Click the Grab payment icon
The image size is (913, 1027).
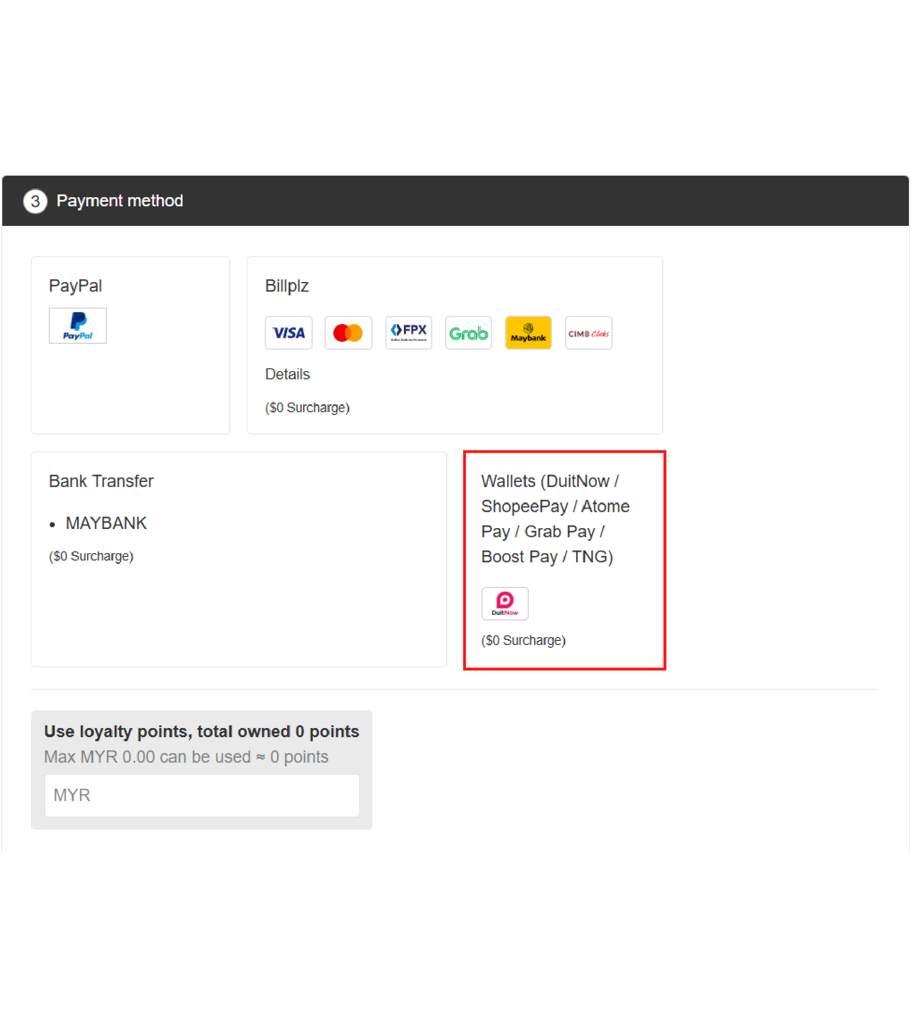(469, 333)
